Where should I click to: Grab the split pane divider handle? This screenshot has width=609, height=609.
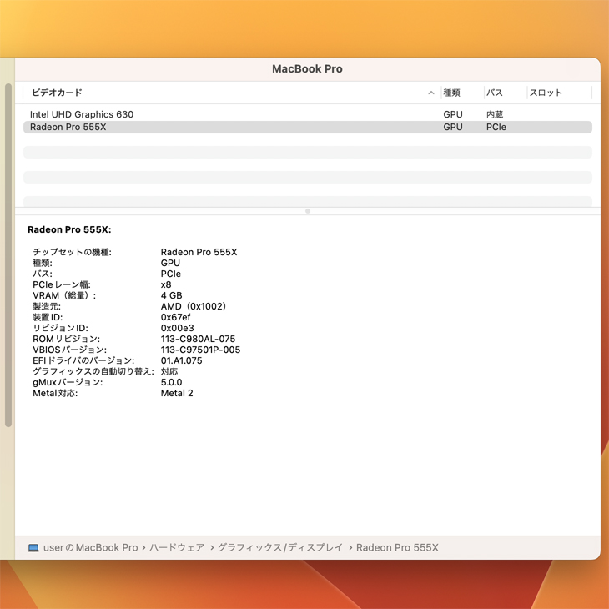[x=308, y=211]
